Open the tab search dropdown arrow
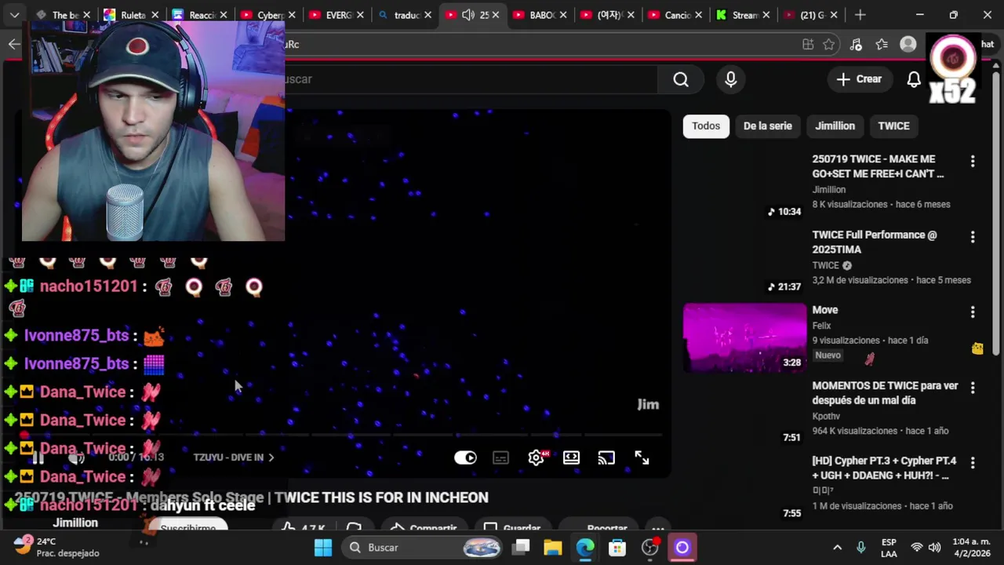 click(x=14, y=15)
